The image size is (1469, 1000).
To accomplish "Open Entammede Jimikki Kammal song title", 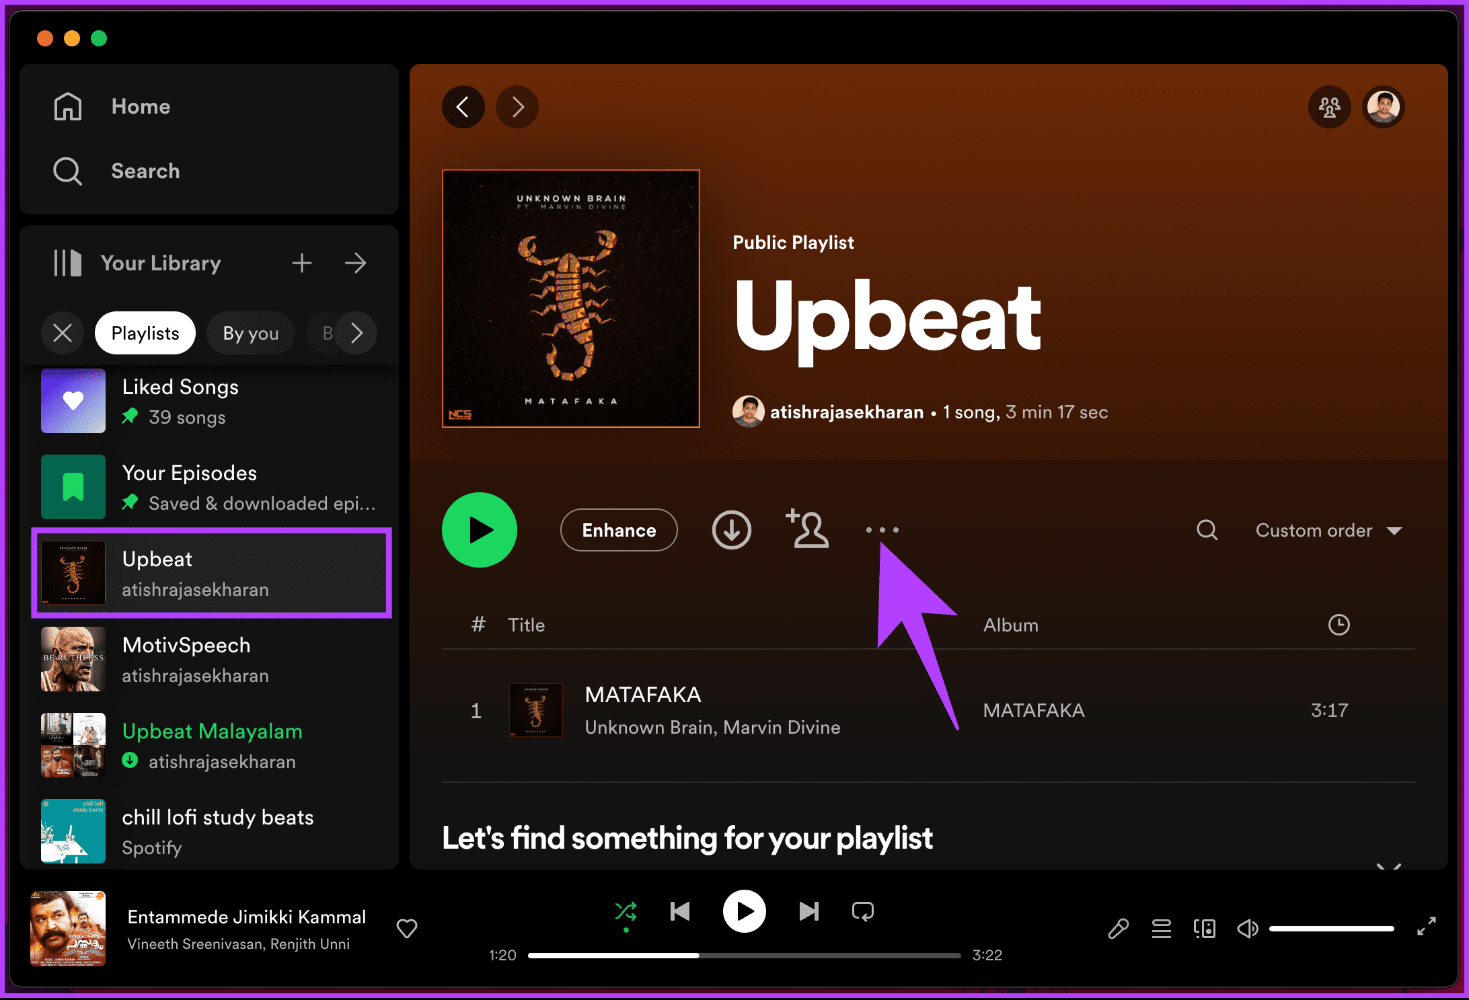I will (247, 917).
